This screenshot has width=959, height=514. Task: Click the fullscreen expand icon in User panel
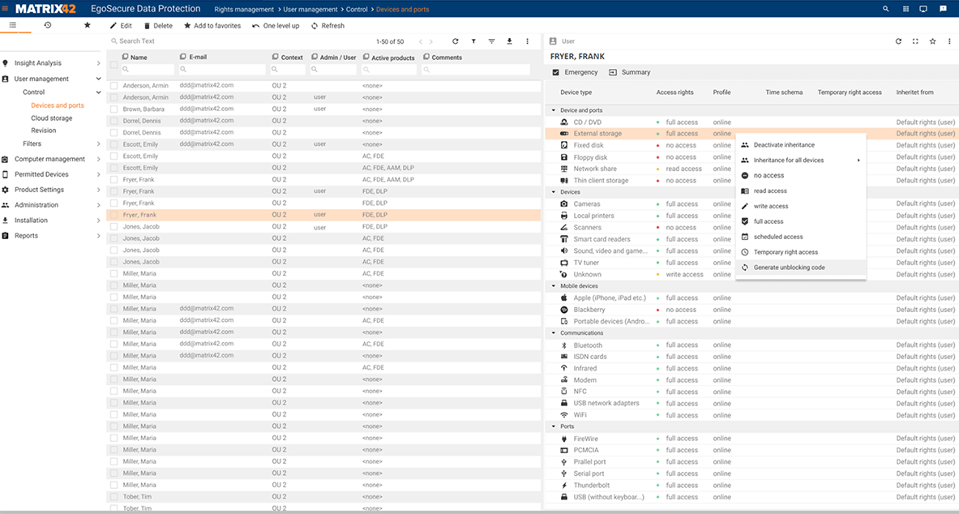[x=916, y=41]
